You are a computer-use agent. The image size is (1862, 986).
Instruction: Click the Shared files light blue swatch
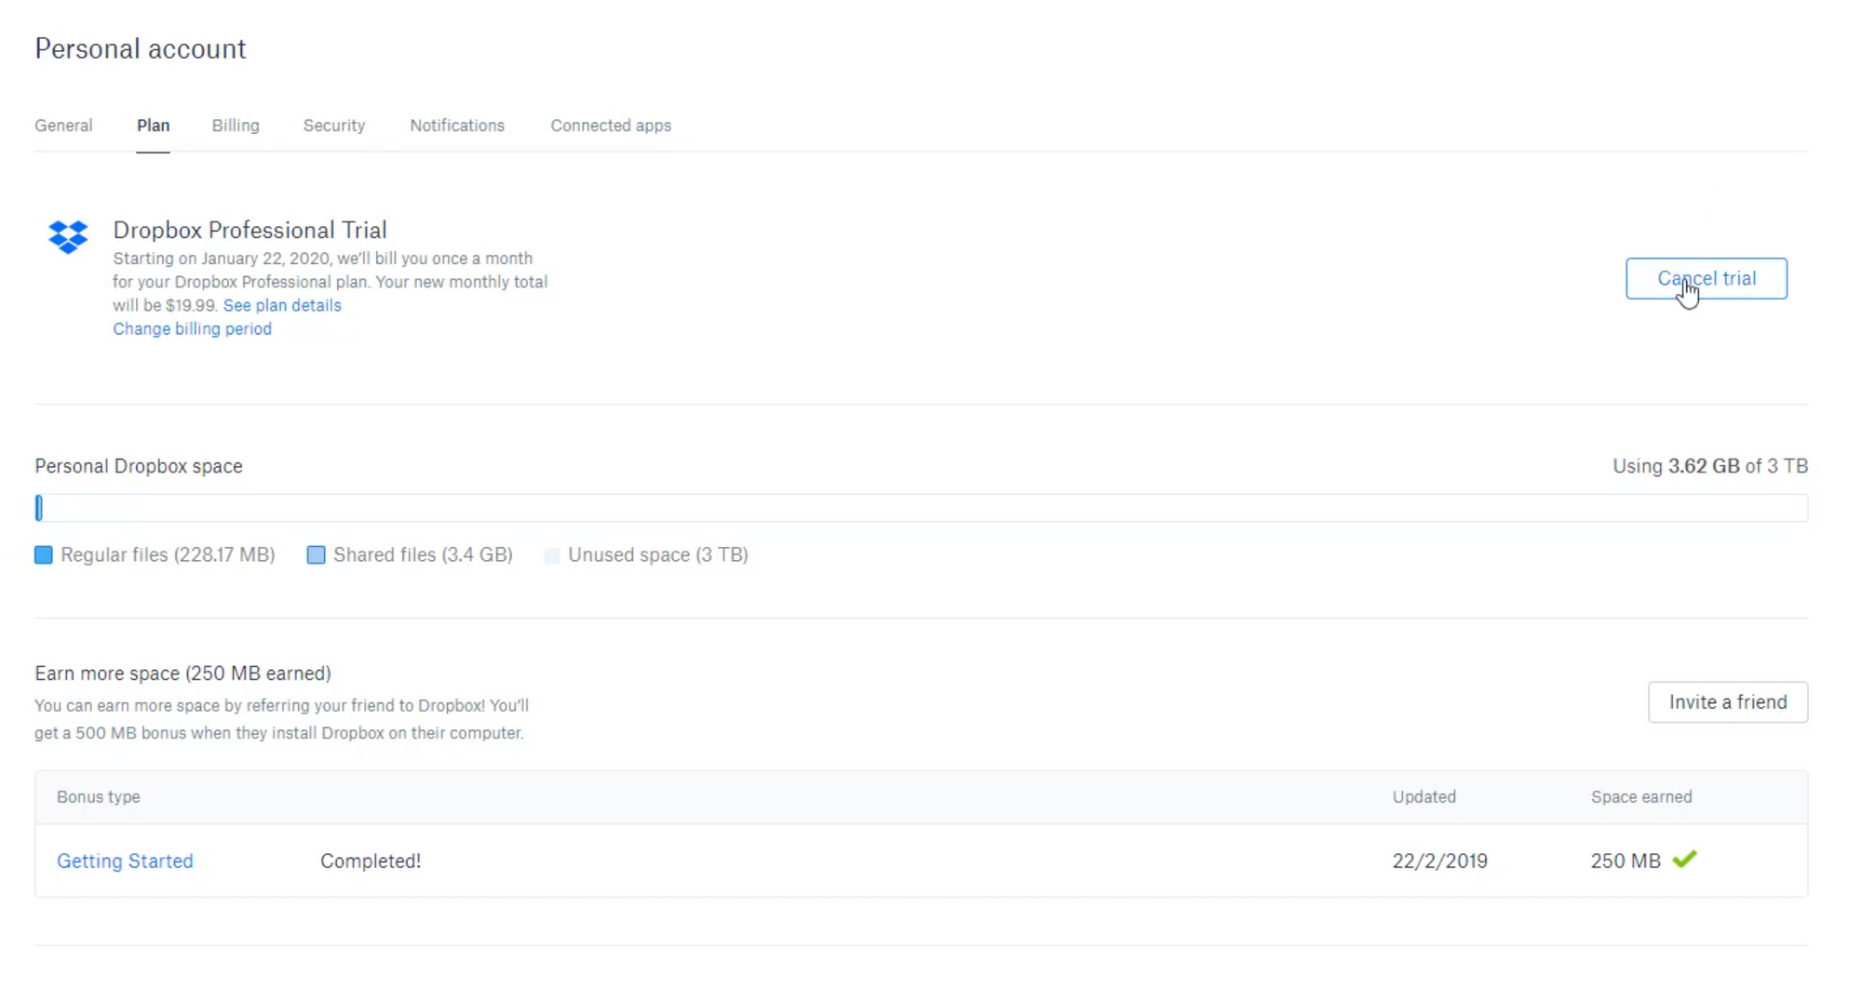(317, 555)
